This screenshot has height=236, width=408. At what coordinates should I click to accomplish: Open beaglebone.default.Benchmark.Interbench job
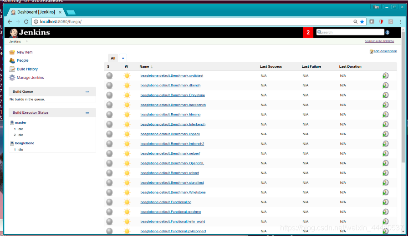click(x=173, y=124)
